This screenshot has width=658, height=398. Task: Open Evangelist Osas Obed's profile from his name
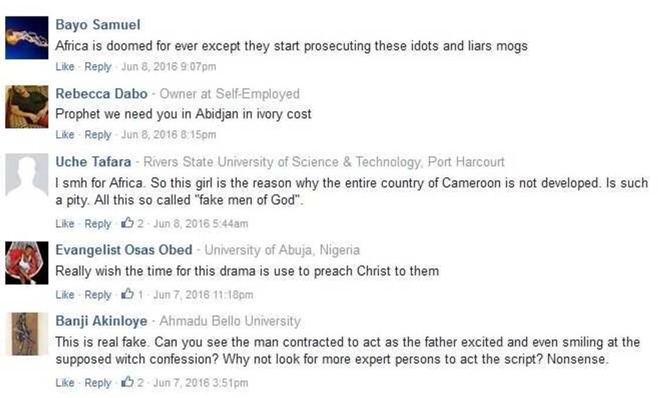tap(122, 249)
